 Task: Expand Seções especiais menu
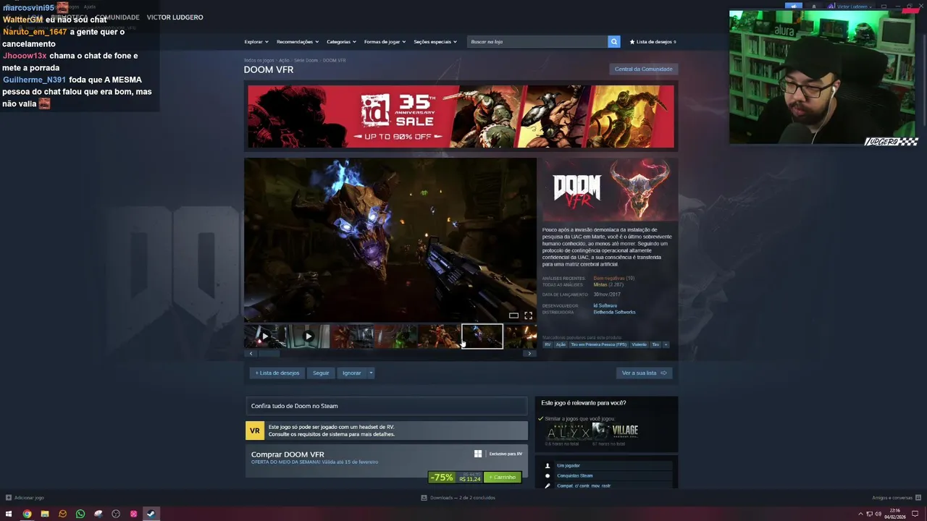tap(435, 42)
